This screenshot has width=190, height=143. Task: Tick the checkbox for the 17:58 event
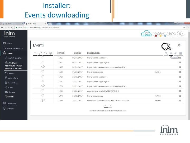click(x=180, y=77)
